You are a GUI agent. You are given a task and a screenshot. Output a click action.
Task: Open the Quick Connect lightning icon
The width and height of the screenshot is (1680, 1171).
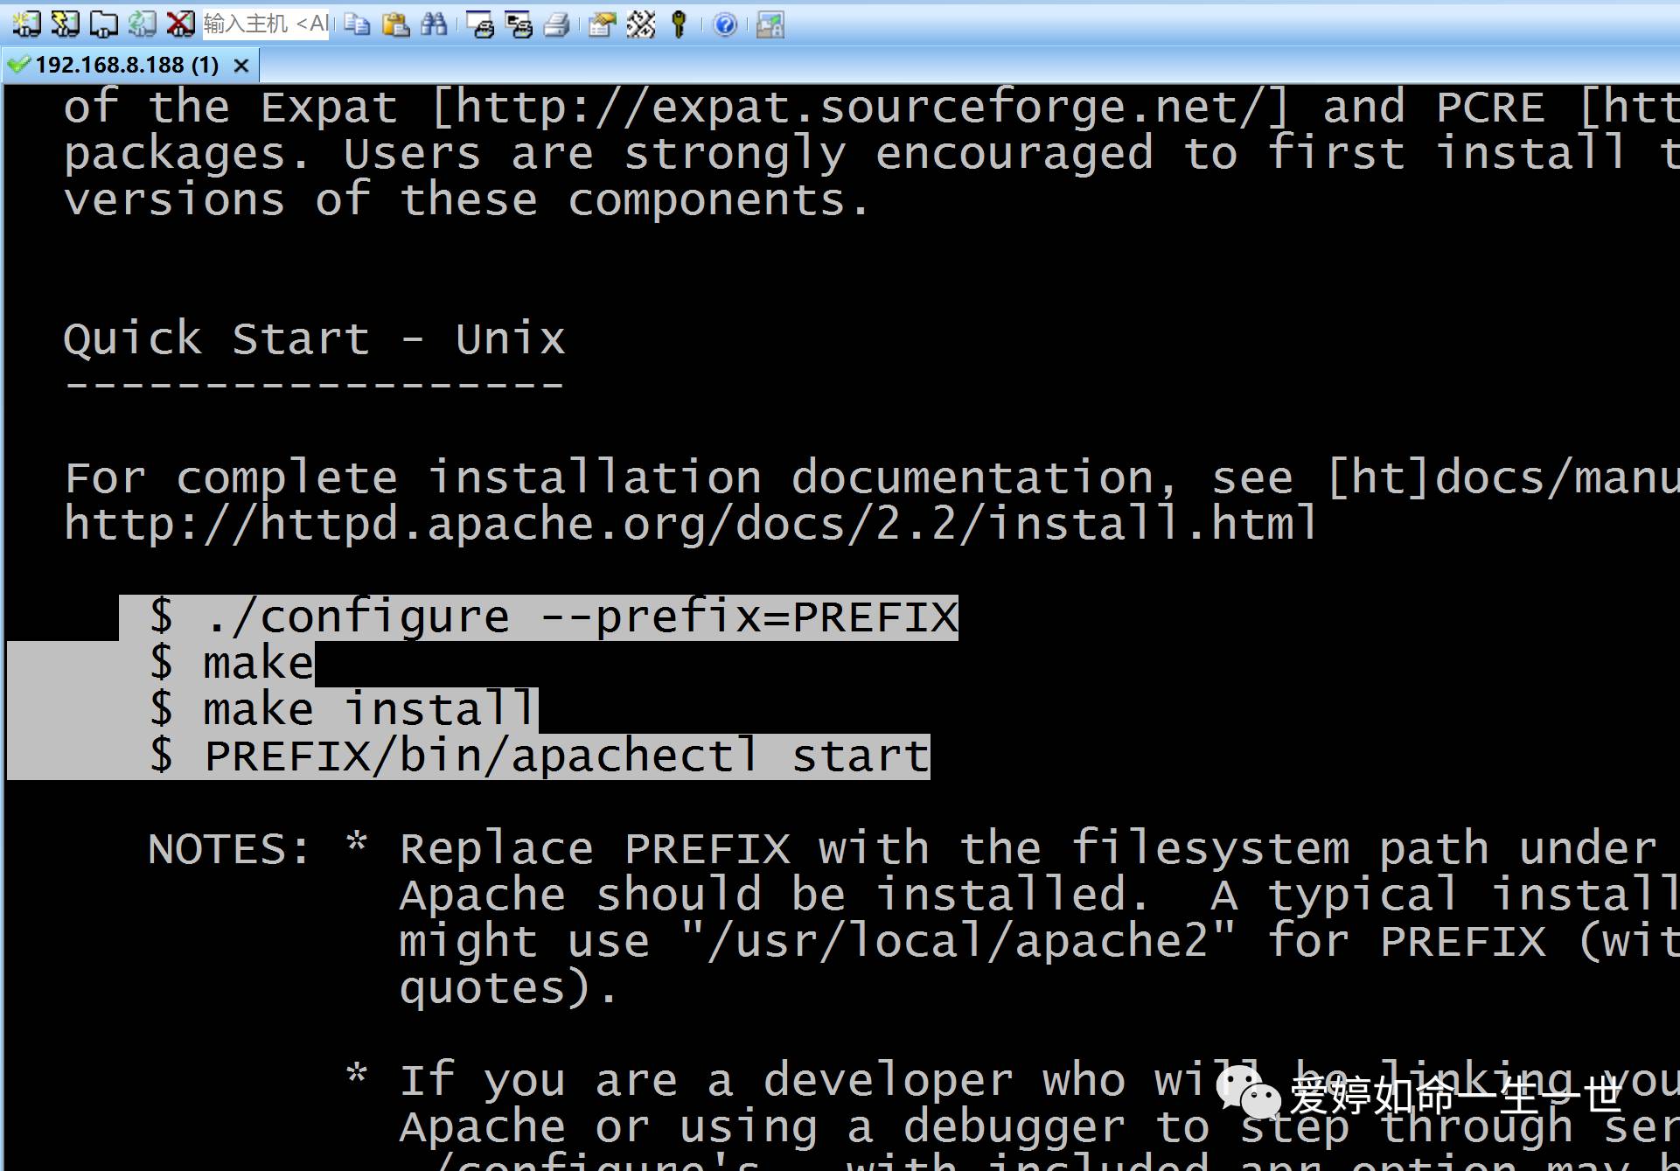click(65, 24)
